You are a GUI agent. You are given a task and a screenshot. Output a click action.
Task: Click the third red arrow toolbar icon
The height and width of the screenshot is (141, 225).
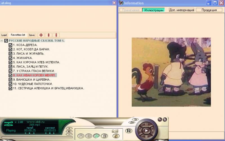(56, 35)
